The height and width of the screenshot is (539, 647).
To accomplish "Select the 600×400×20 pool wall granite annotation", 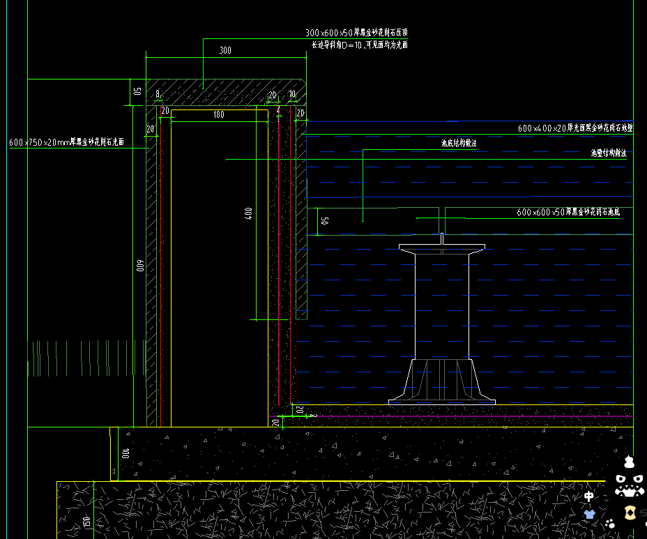I will click(575, 128).
